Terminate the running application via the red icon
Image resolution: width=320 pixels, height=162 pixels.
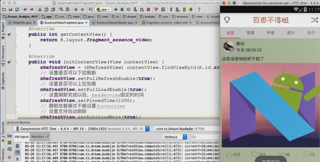coord(147,10)
